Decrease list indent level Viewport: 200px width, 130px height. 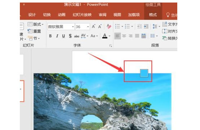(x=139, y=26)
